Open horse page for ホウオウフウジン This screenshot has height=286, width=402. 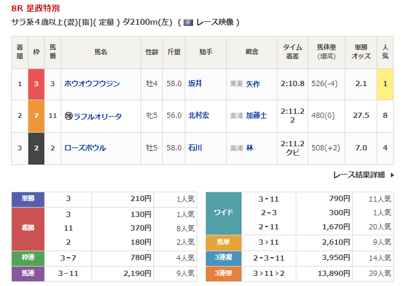pyautogui.click(x=92, y=84)
